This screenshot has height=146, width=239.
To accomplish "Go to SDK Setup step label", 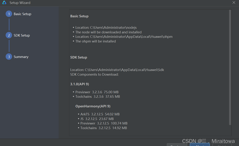I will click(22, 35).
